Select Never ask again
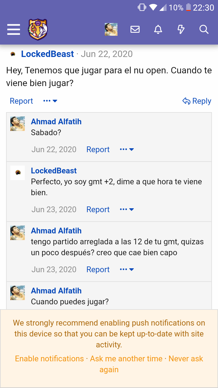Image resolution: width=218 pixels, height=388 pixels. [186, 359]
